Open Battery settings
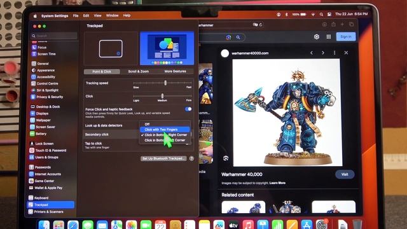The image size is (407, 229). tap(38, 134)
